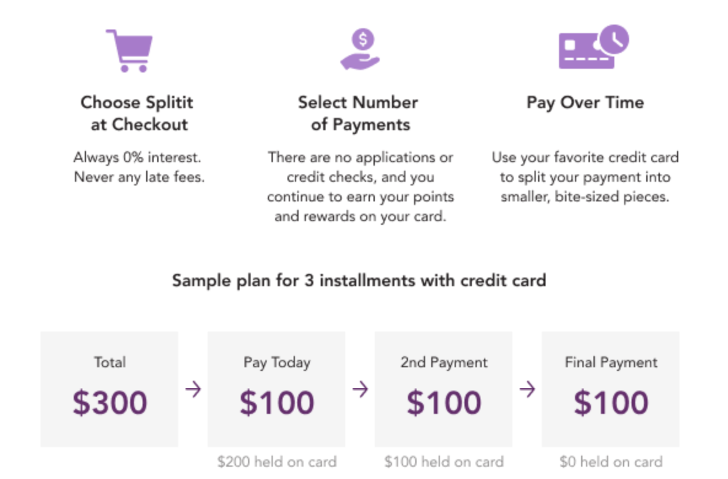Click the $200 held on card caption
Viewport: 728px width, 479px height.
(x=276, y=462)
